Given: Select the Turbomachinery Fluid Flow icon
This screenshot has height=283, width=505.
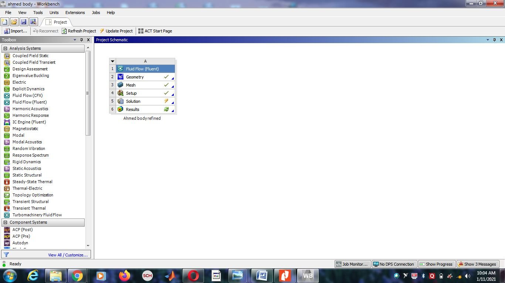Looking at the screenshot, I should [x=7, y=215].
